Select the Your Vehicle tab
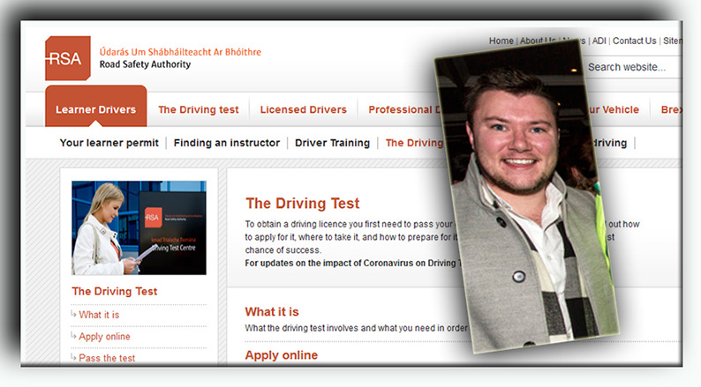 (x=614, y=110)
